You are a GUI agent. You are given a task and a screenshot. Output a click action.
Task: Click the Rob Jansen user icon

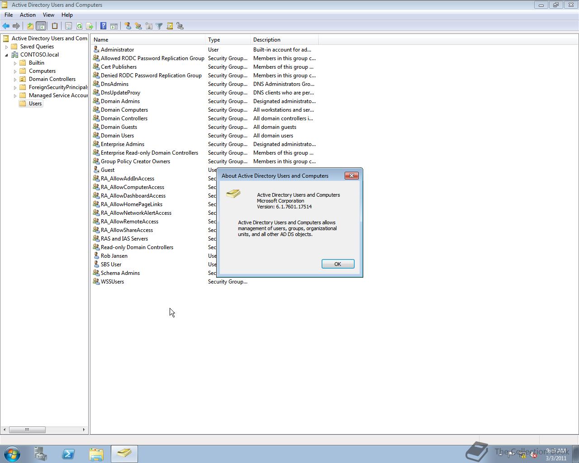pyautogui.click(x=96, y=256)
